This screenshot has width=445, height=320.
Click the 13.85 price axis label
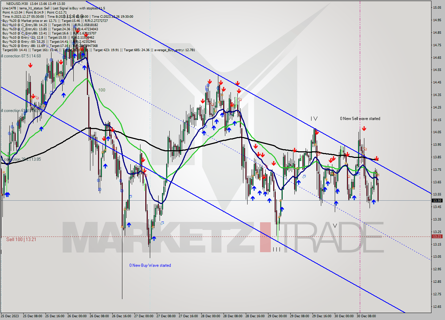pos(437,157)
